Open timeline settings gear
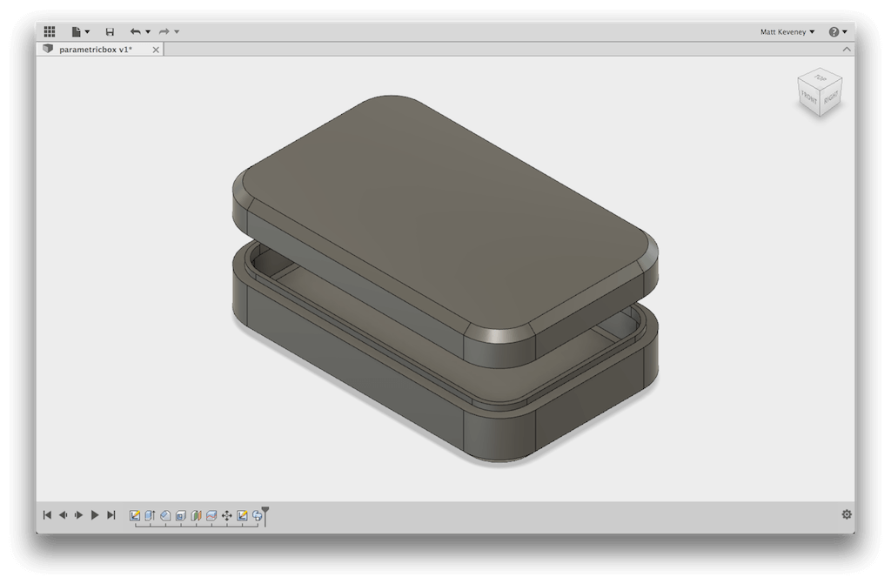The height and width of the screenshot is (584, 891). (x=846, y=514)
